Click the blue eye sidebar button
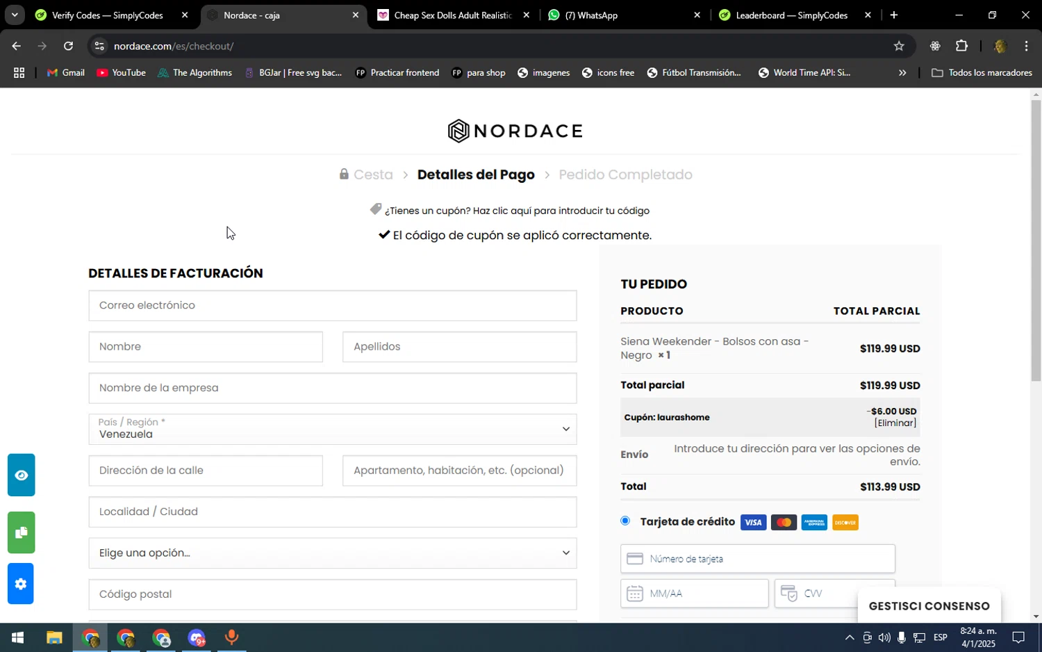 pyautogui.click(x=21, y=475)
